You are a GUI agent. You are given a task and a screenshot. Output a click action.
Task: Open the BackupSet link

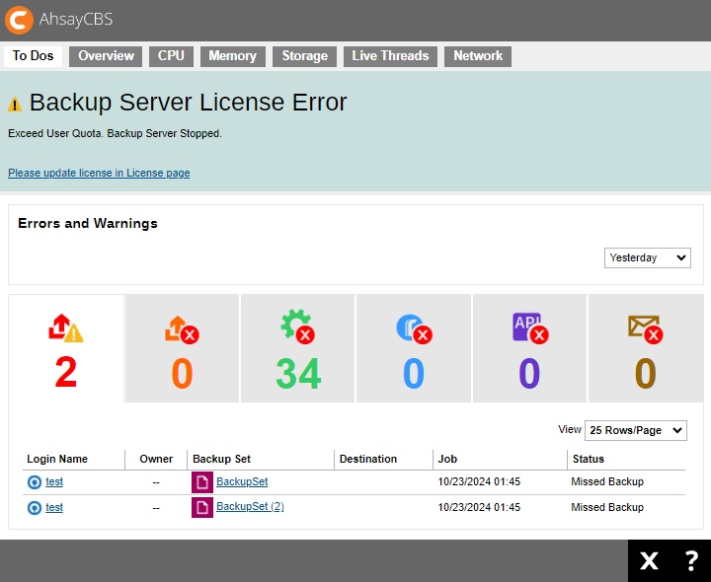point(242,481)
